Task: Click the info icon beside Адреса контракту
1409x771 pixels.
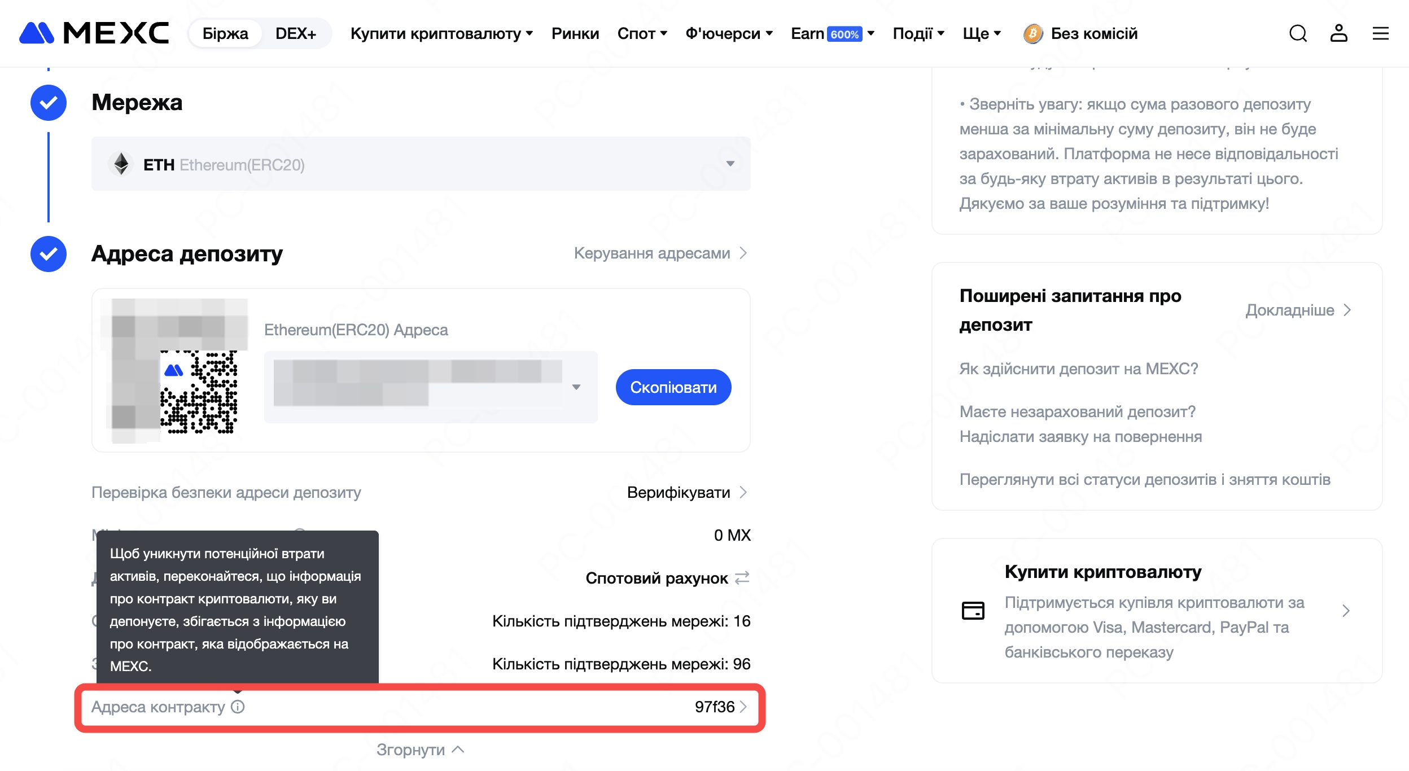Action: point(238,707)
